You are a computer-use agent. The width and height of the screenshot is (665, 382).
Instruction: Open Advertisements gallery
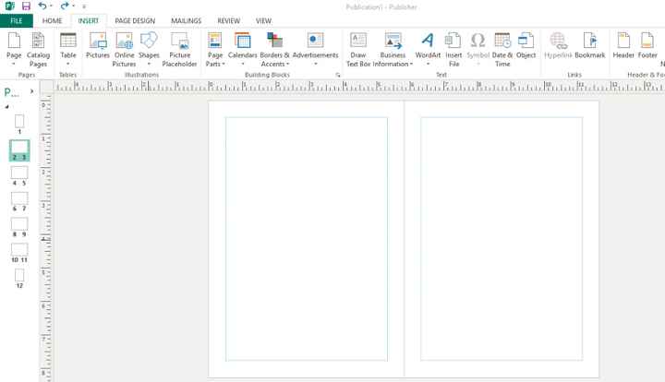[x=316, y=50]
